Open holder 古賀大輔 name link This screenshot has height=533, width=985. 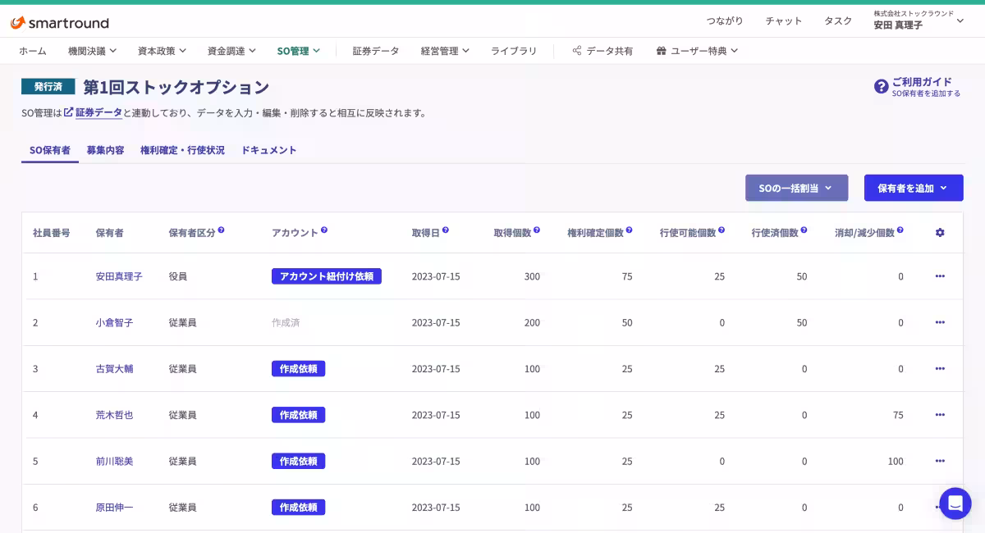(114, 369)
